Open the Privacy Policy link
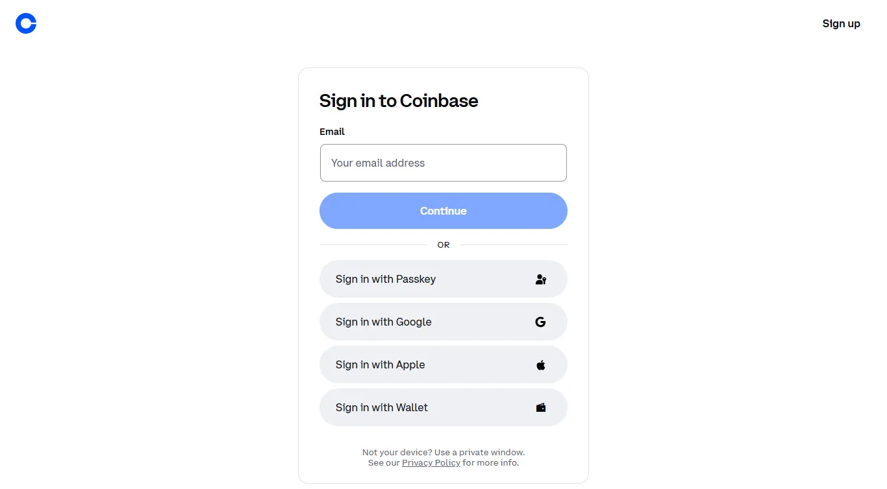 click(x=431, y=462)
